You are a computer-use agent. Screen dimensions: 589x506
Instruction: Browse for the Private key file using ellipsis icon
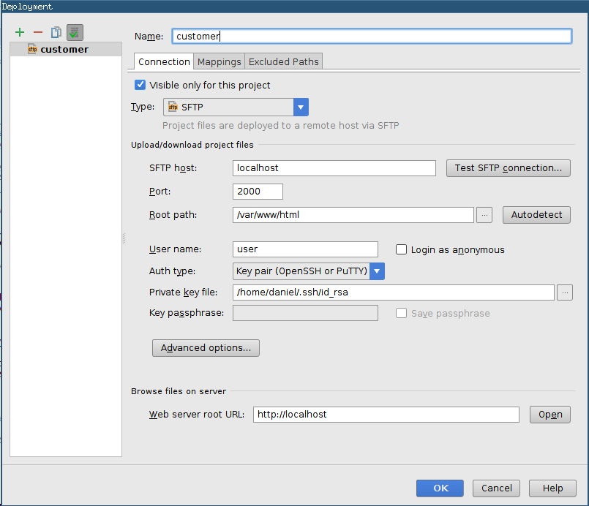564,292
